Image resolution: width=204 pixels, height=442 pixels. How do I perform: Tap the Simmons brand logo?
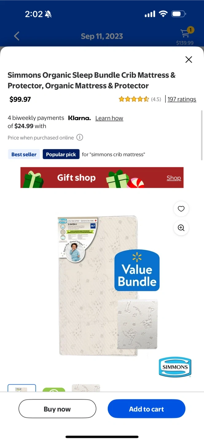[x=175, y=367]
